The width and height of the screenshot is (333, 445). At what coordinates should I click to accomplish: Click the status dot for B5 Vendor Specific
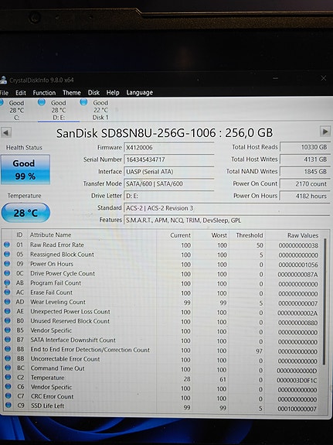point(8,330)
